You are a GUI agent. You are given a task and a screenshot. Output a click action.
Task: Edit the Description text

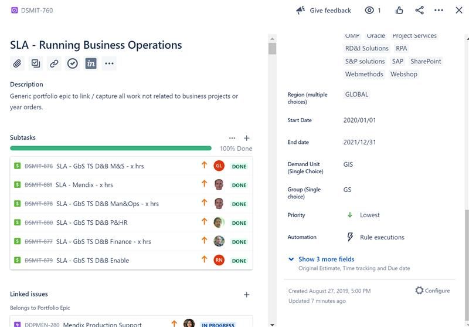point(124,102)
